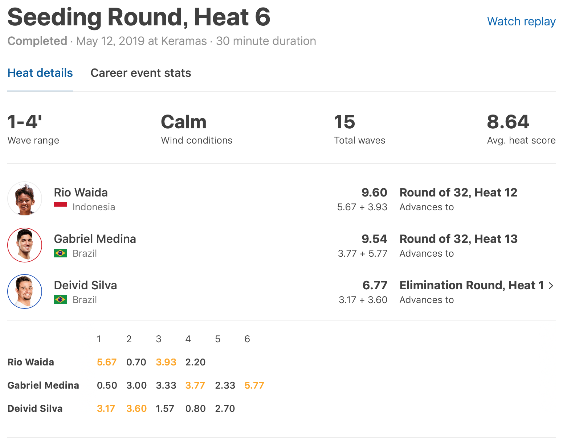Screen dimensions: 567x443
Task: Click Rio Waida's 5.67 wave score
Action: (107, 362)
